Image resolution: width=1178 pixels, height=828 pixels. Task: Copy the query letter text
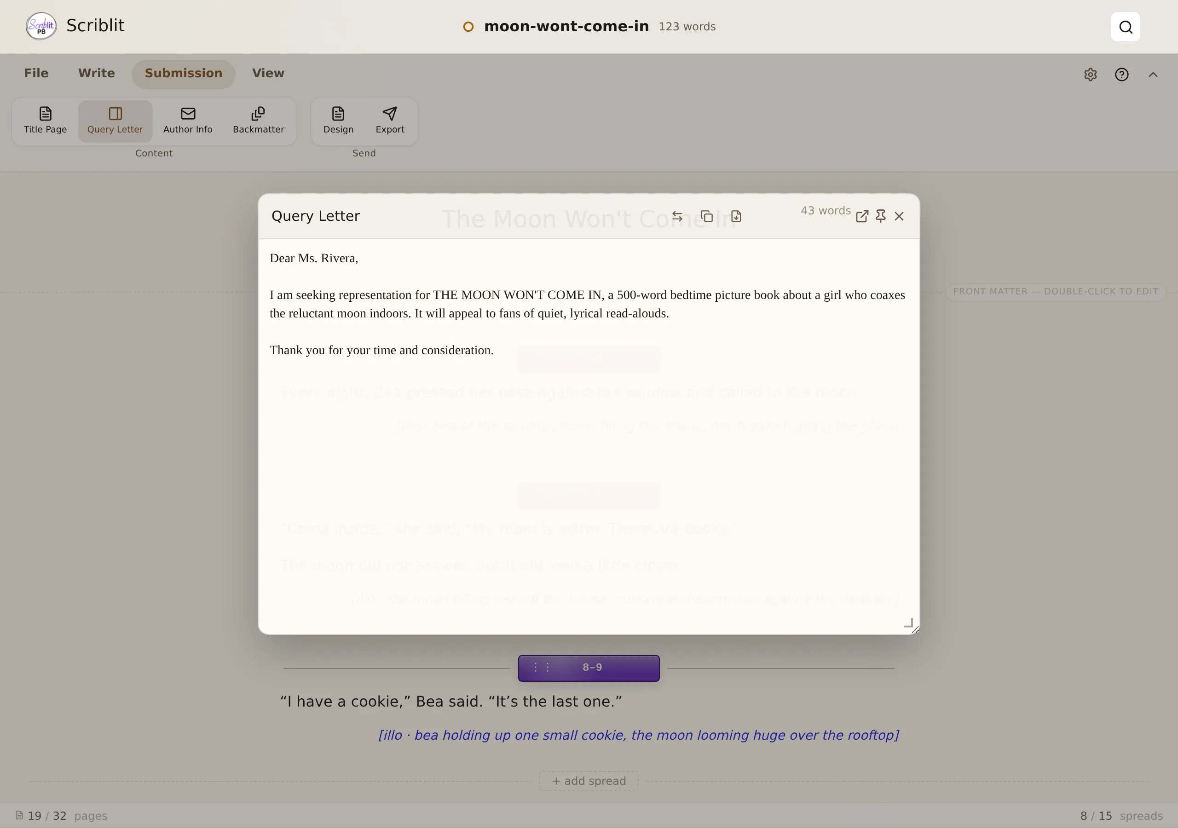click(706, 217)
